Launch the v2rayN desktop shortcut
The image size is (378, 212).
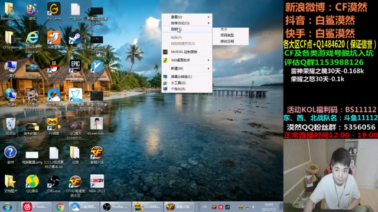(97, 68)
